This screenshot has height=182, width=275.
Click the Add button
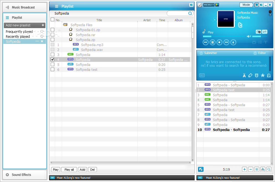click(x=83, y=170)
